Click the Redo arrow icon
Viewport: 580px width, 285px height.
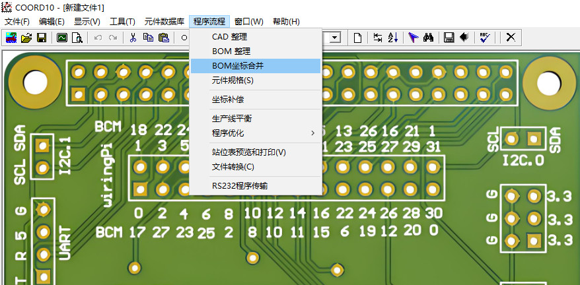(113, 38)
